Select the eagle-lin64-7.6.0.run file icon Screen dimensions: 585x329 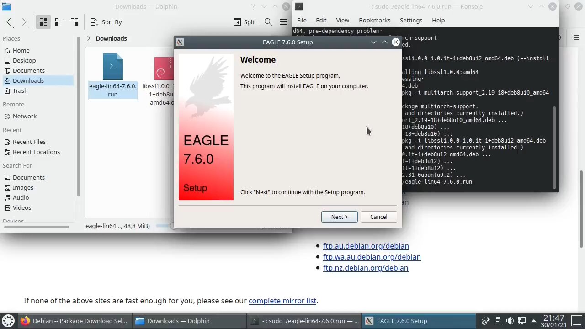112,67
